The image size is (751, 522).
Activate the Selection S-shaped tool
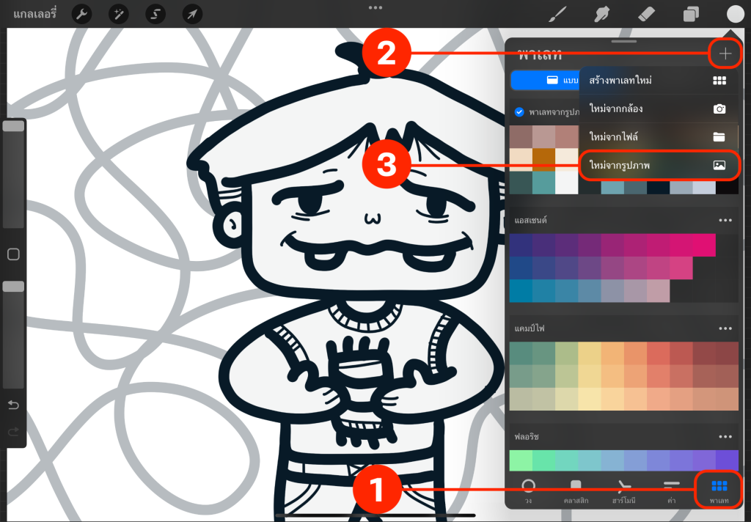(x=155, y=13)
